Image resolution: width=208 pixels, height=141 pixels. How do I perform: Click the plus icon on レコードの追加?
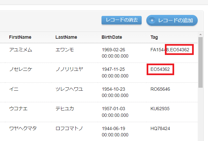[152, 21]
